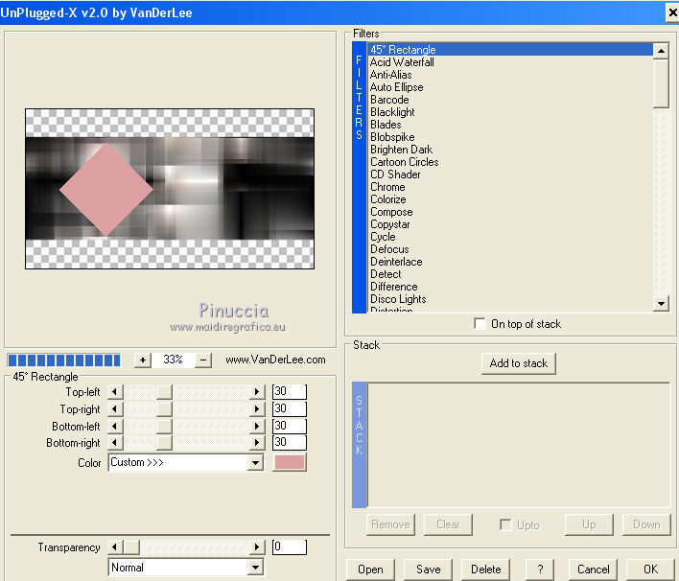Increase Transparency with right arrow
Viewport: 679px width, 581px height.
[257, 547]
